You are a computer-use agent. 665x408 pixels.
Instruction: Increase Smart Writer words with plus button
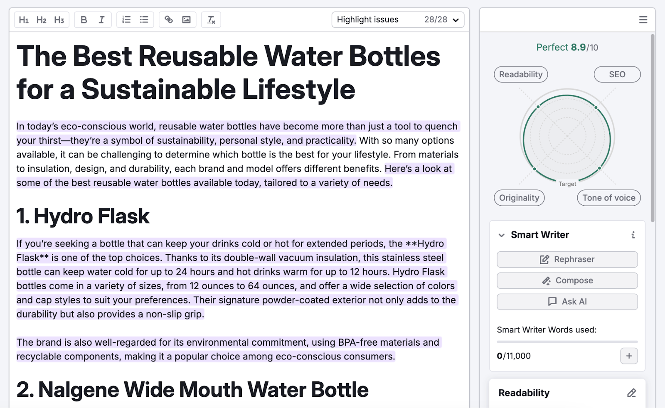tap(629, 356)
